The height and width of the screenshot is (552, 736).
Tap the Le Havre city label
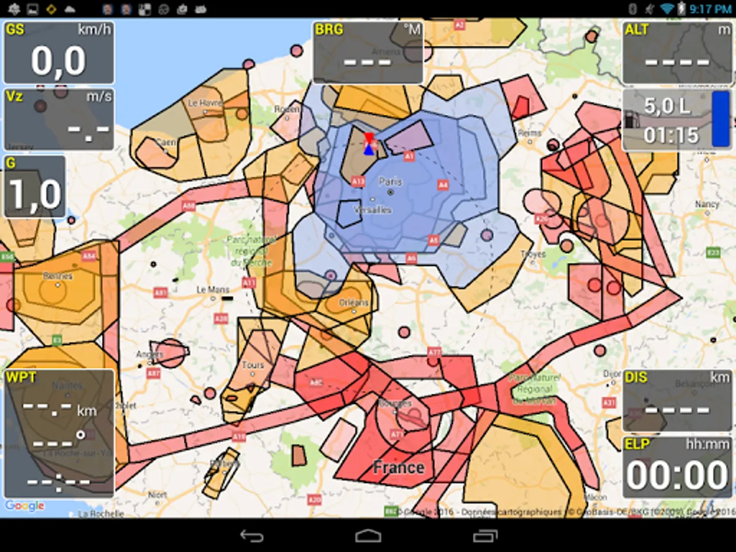tap(204, 103)
